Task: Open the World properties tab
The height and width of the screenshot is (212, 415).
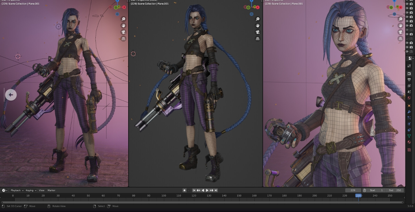Action: (x=409, y=98)
